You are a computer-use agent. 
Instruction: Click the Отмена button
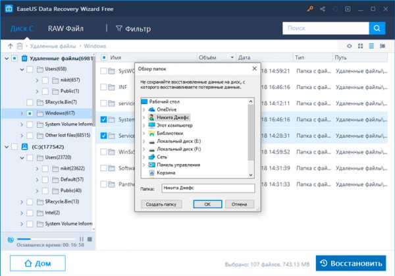240,204
